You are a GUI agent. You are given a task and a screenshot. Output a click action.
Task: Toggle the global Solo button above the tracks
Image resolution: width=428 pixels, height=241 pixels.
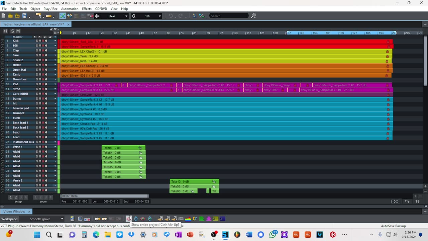[13, 31]
